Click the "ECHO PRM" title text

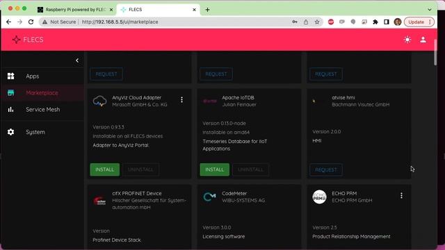coord(344,193)
